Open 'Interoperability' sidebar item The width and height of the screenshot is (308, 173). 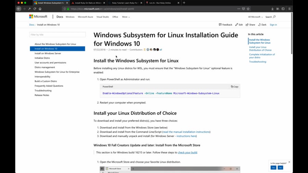(x=42, y=77)
